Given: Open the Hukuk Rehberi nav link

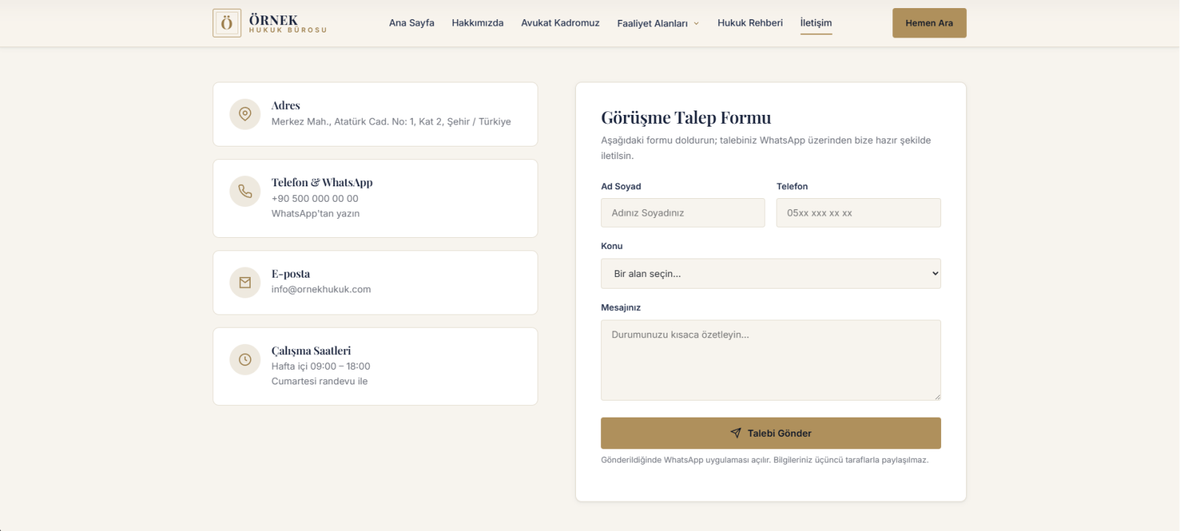Looking at the screenshot, I should click(x=750, y=23).
